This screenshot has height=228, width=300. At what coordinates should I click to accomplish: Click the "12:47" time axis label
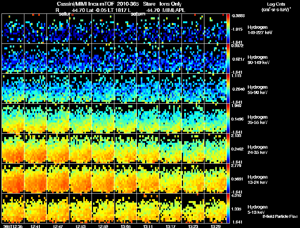pos(58,227)
